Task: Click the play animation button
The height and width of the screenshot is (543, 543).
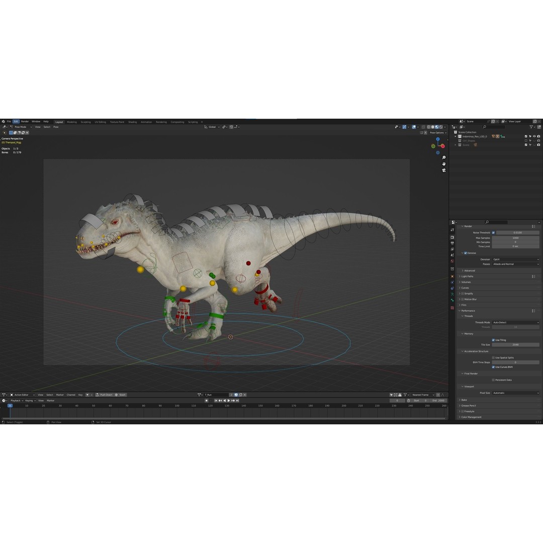Action: (x=229, y=401)
